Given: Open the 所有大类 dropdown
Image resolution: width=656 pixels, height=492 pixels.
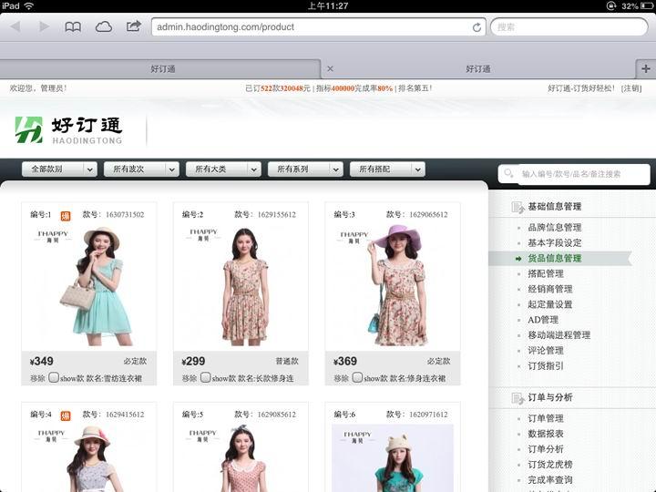Looking at the screenshot, I should pyautogui.click(x=223, y=169).
